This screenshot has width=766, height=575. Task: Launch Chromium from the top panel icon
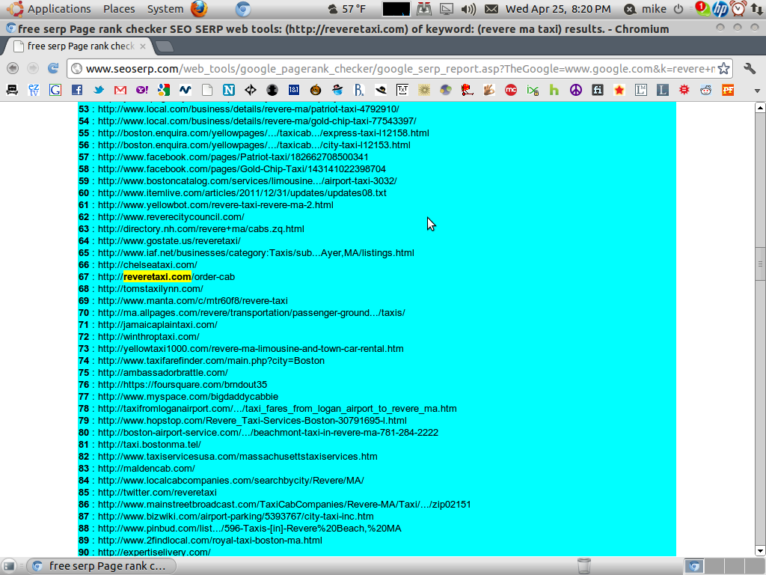click(243, 9)
